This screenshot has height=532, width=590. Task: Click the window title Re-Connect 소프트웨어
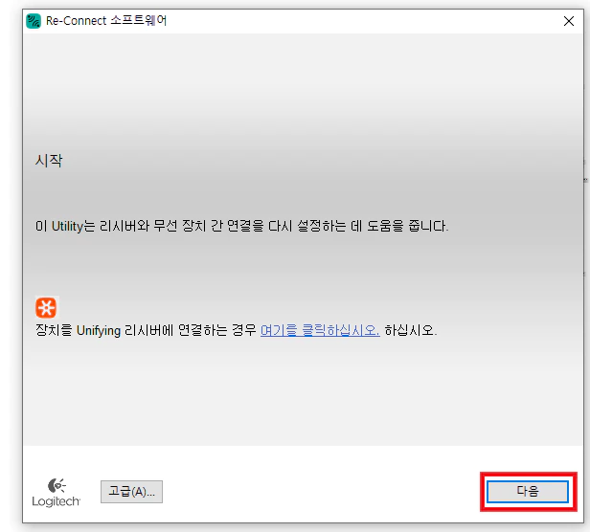coord(106,21)
